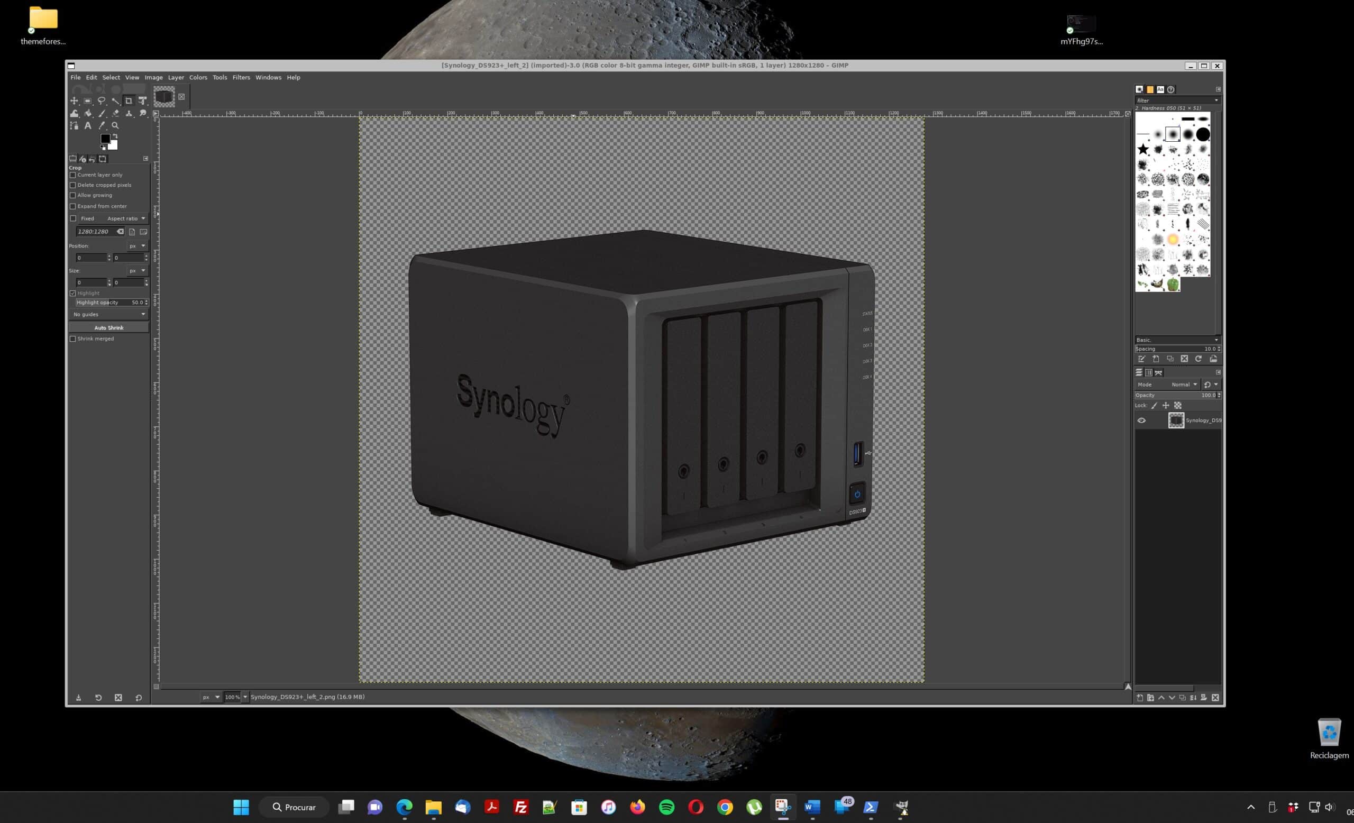1354x823 pixels.
Task: Select the Eraser tool
Action: (115, 113)
